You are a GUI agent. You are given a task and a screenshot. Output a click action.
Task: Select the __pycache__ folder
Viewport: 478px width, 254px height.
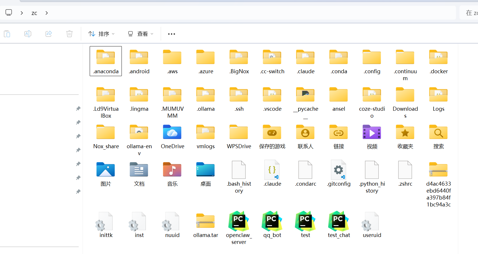(306, 102)
